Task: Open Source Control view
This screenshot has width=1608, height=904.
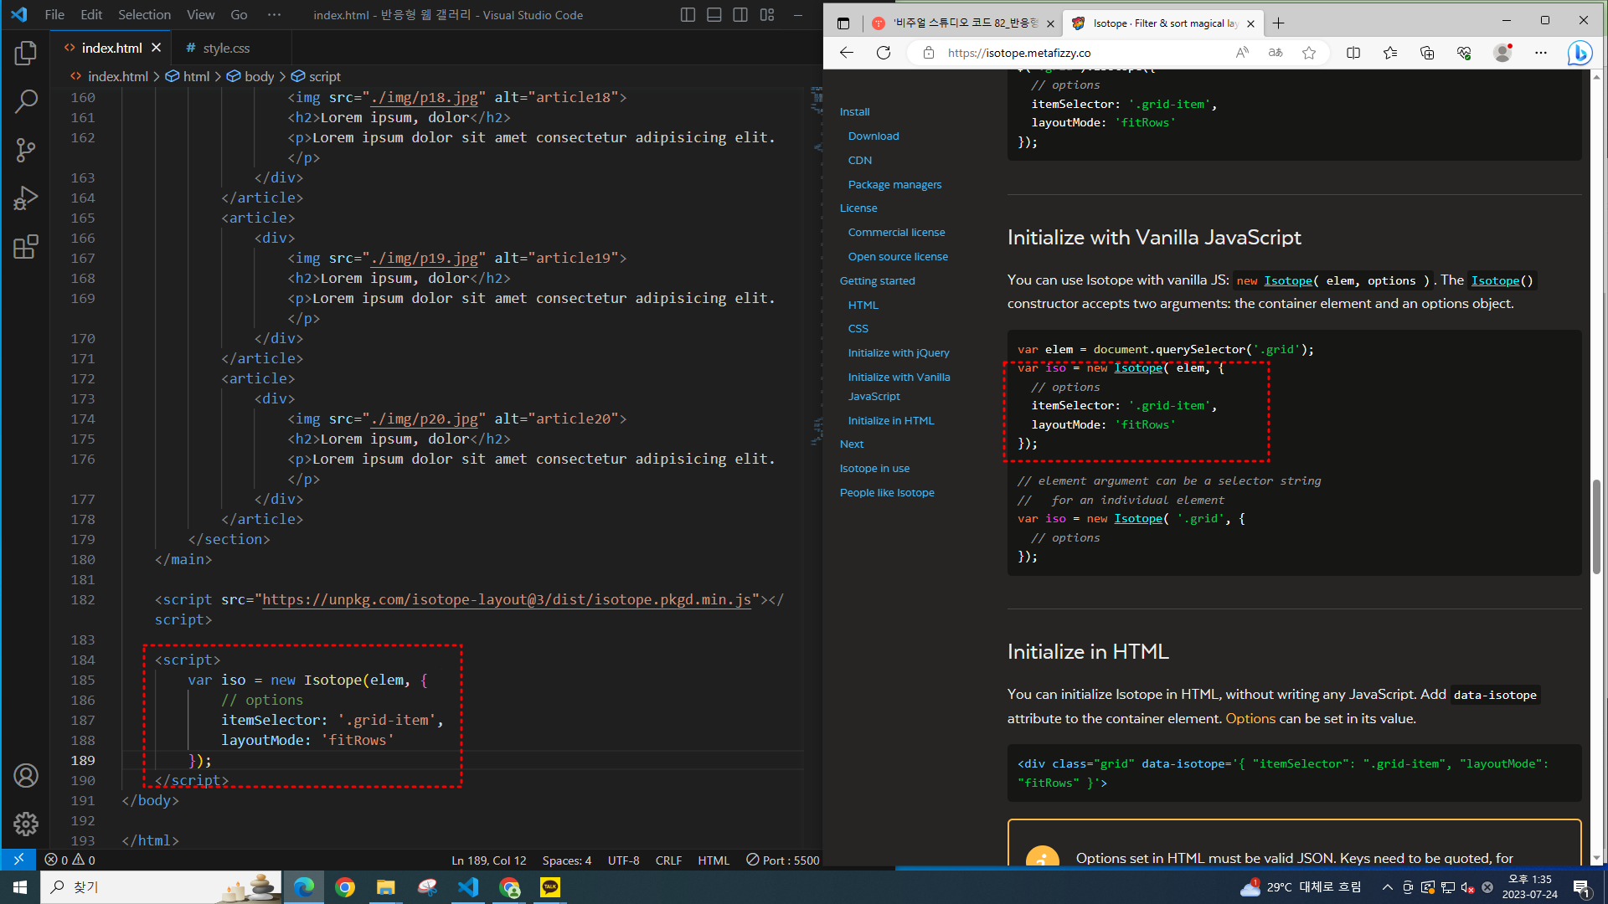Action: click(26, 151)
